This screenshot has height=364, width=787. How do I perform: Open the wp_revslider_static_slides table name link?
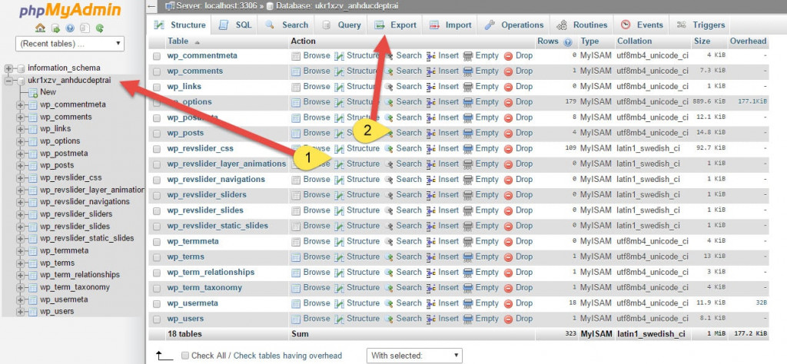(218, 226)
